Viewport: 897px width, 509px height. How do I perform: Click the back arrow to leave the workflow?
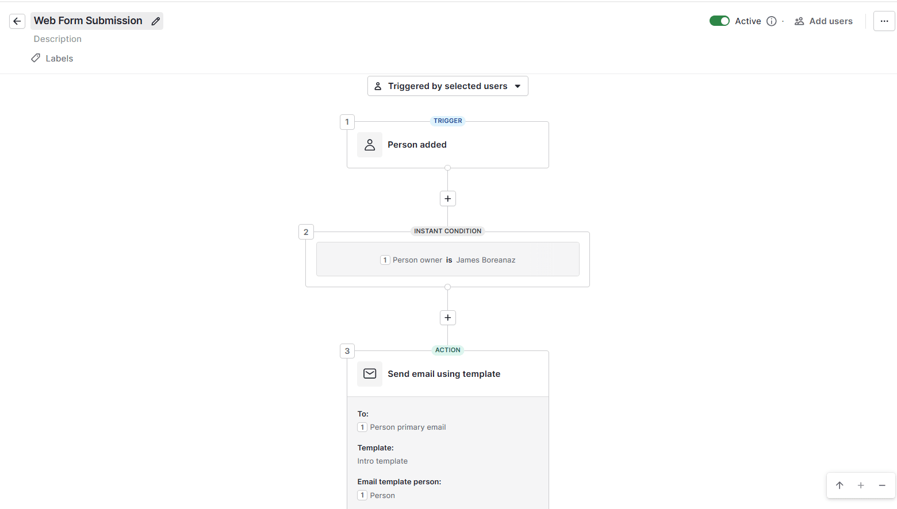coord(17,21)
